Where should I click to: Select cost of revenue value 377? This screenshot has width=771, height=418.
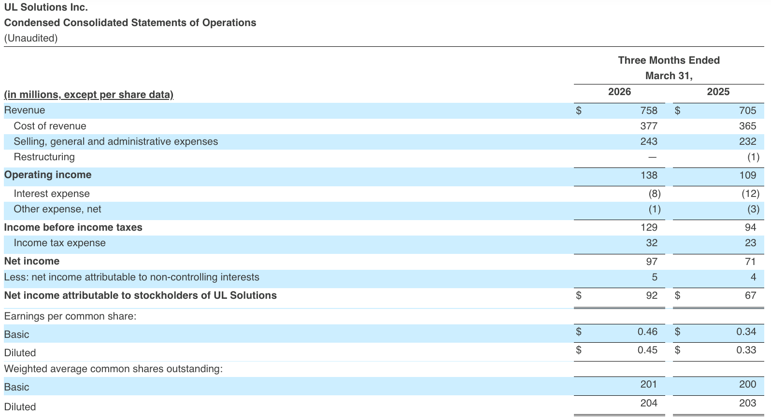[x=649, y=126]
